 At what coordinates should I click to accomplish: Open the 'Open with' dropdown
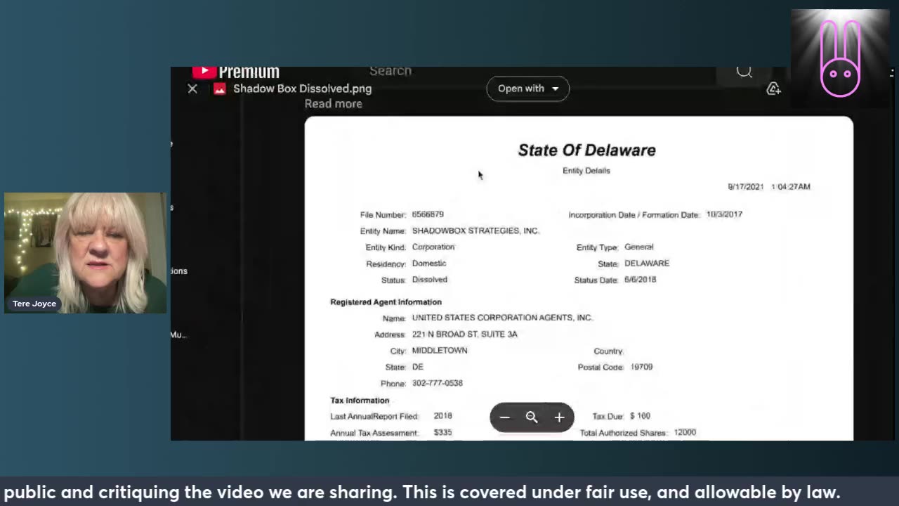point(527,89)
